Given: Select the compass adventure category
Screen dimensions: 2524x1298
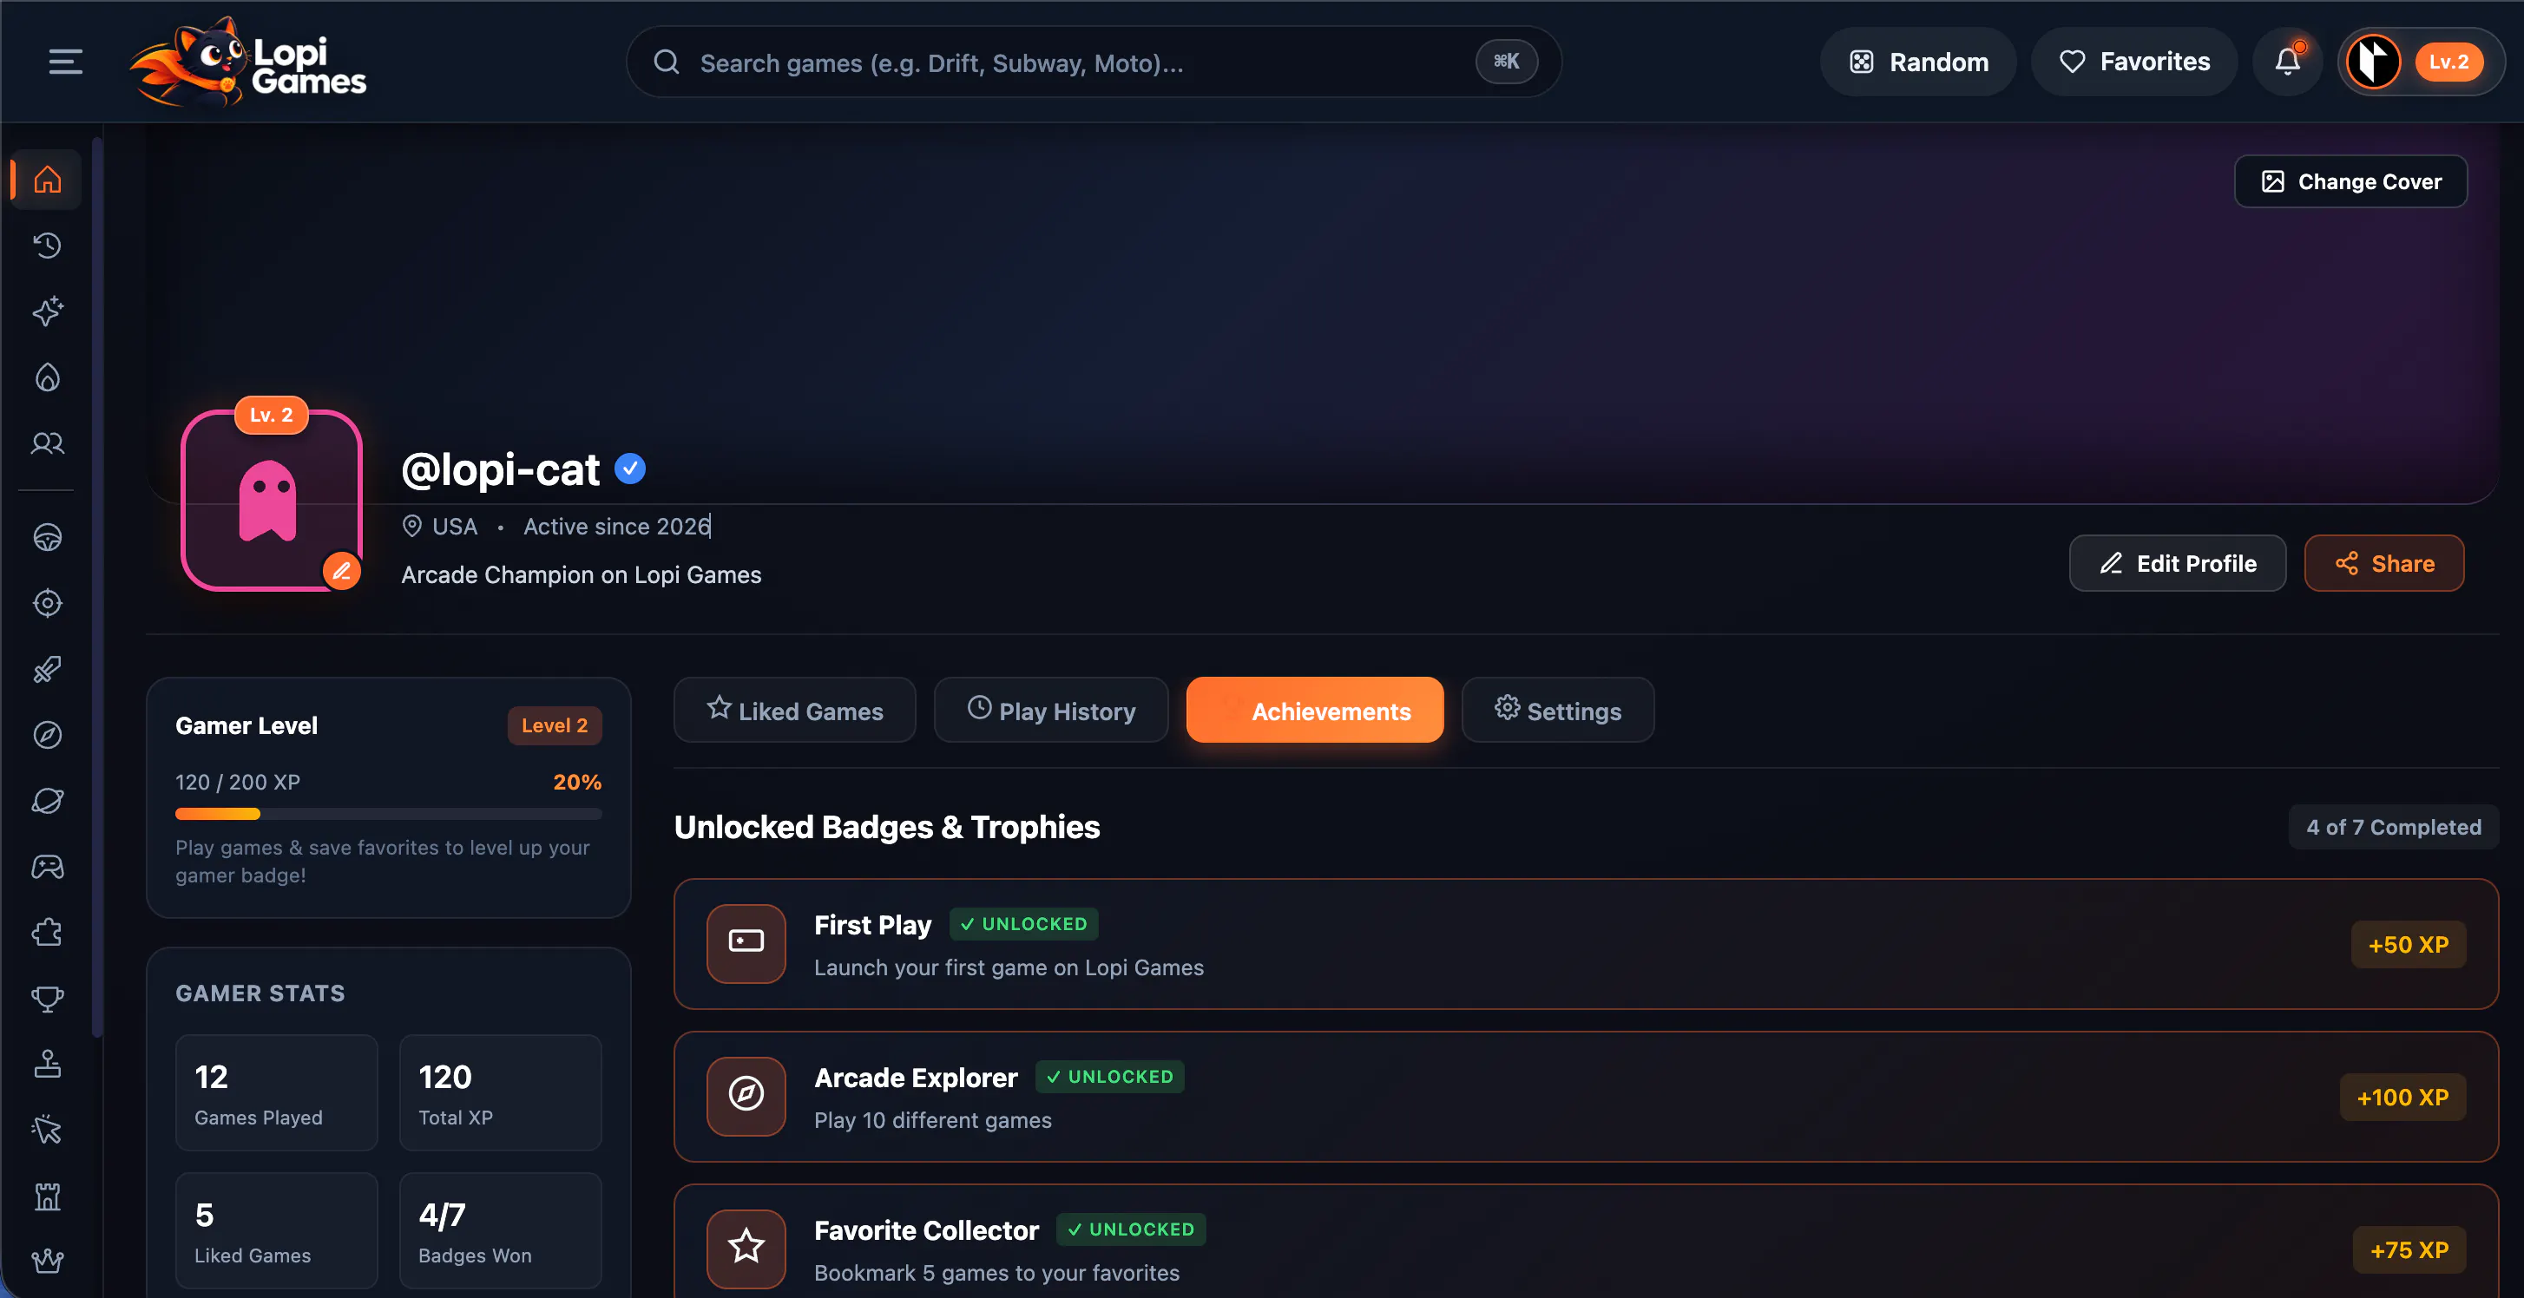Looking at the screenshot, I should click(x=47, y=735).
